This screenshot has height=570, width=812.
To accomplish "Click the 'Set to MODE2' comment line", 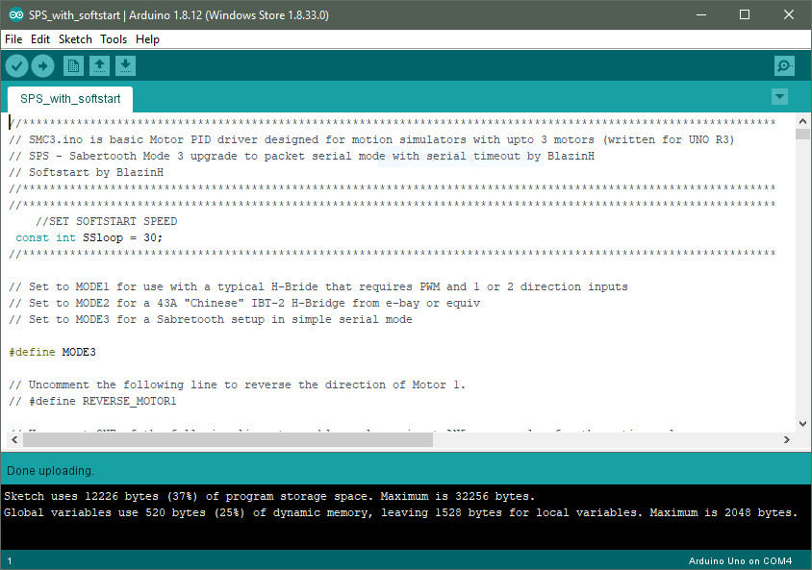I will point(244,303).
